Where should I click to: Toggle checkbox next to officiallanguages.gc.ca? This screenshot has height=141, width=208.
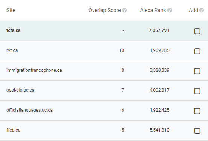pos(197,111)
